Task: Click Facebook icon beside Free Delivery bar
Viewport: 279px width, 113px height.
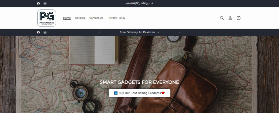Action: [38, 32]
